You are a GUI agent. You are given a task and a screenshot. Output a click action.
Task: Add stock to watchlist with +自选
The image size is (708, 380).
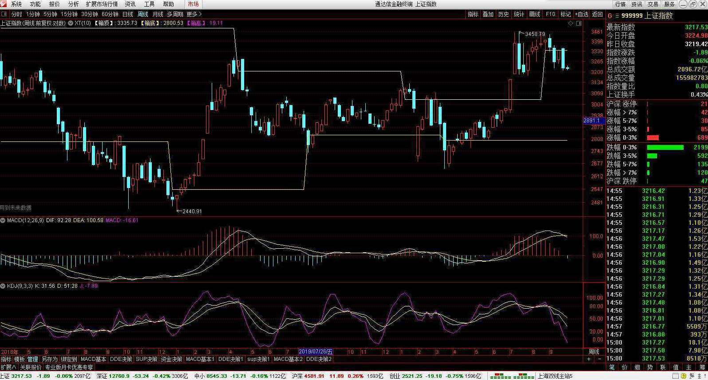point(581,14)
